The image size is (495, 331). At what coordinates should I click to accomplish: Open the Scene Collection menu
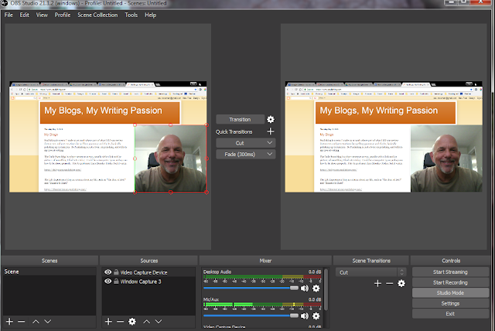tap(97, 15)
